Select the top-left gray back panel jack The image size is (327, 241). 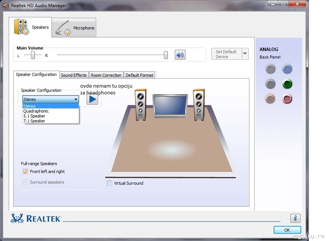270,69
